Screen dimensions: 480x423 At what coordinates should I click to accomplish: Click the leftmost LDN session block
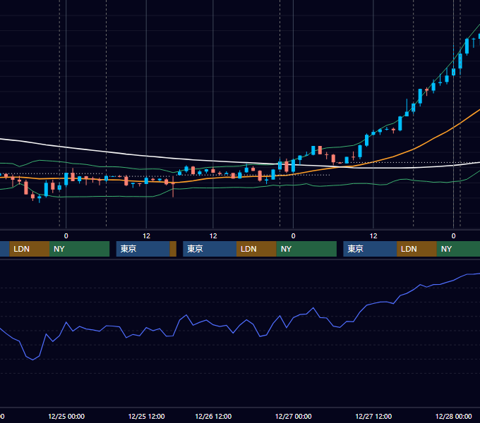pos(30,249)
